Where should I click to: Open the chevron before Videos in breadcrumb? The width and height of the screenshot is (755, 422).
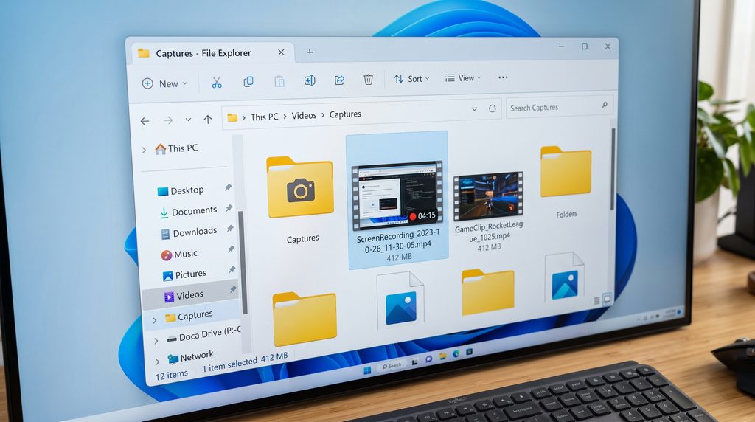pyautogui.click(x=285, y=116)
